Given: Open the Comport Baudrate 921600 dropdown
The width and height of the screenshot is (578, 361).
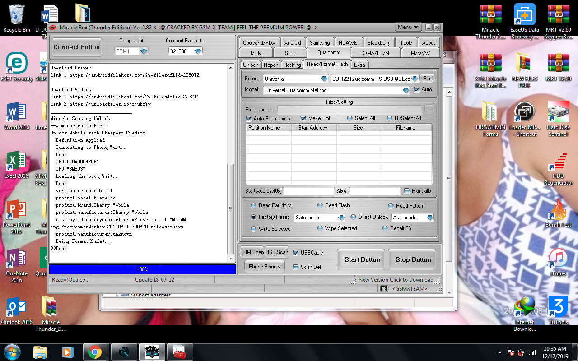Looking at the screenshot, I should point(198,51).
